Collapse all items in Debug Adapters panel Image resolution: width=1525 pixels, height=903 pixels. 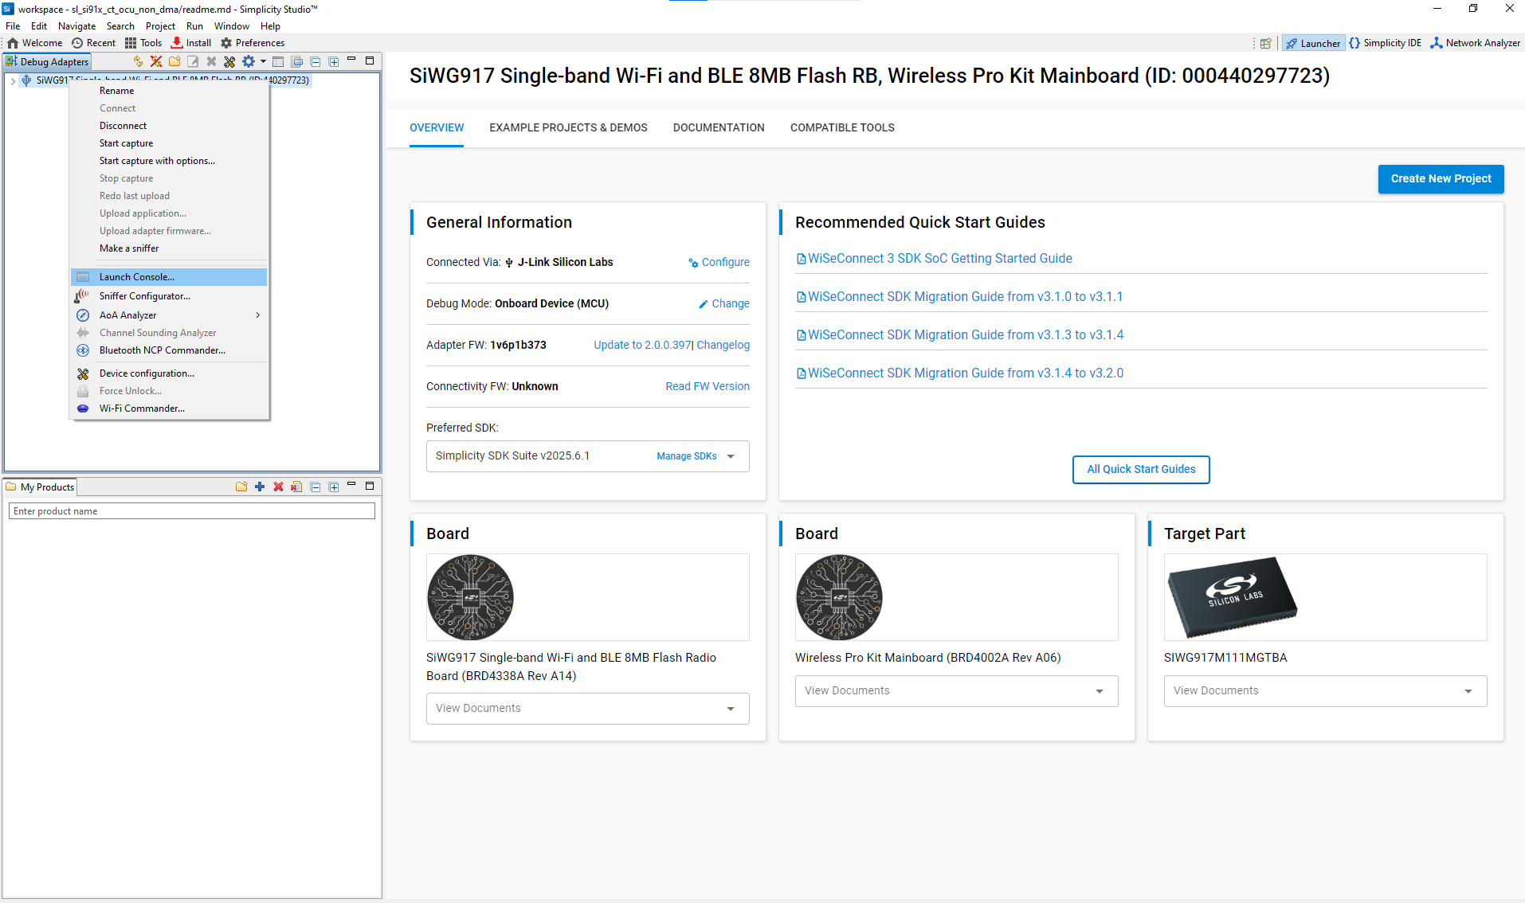tap(316, 61)
